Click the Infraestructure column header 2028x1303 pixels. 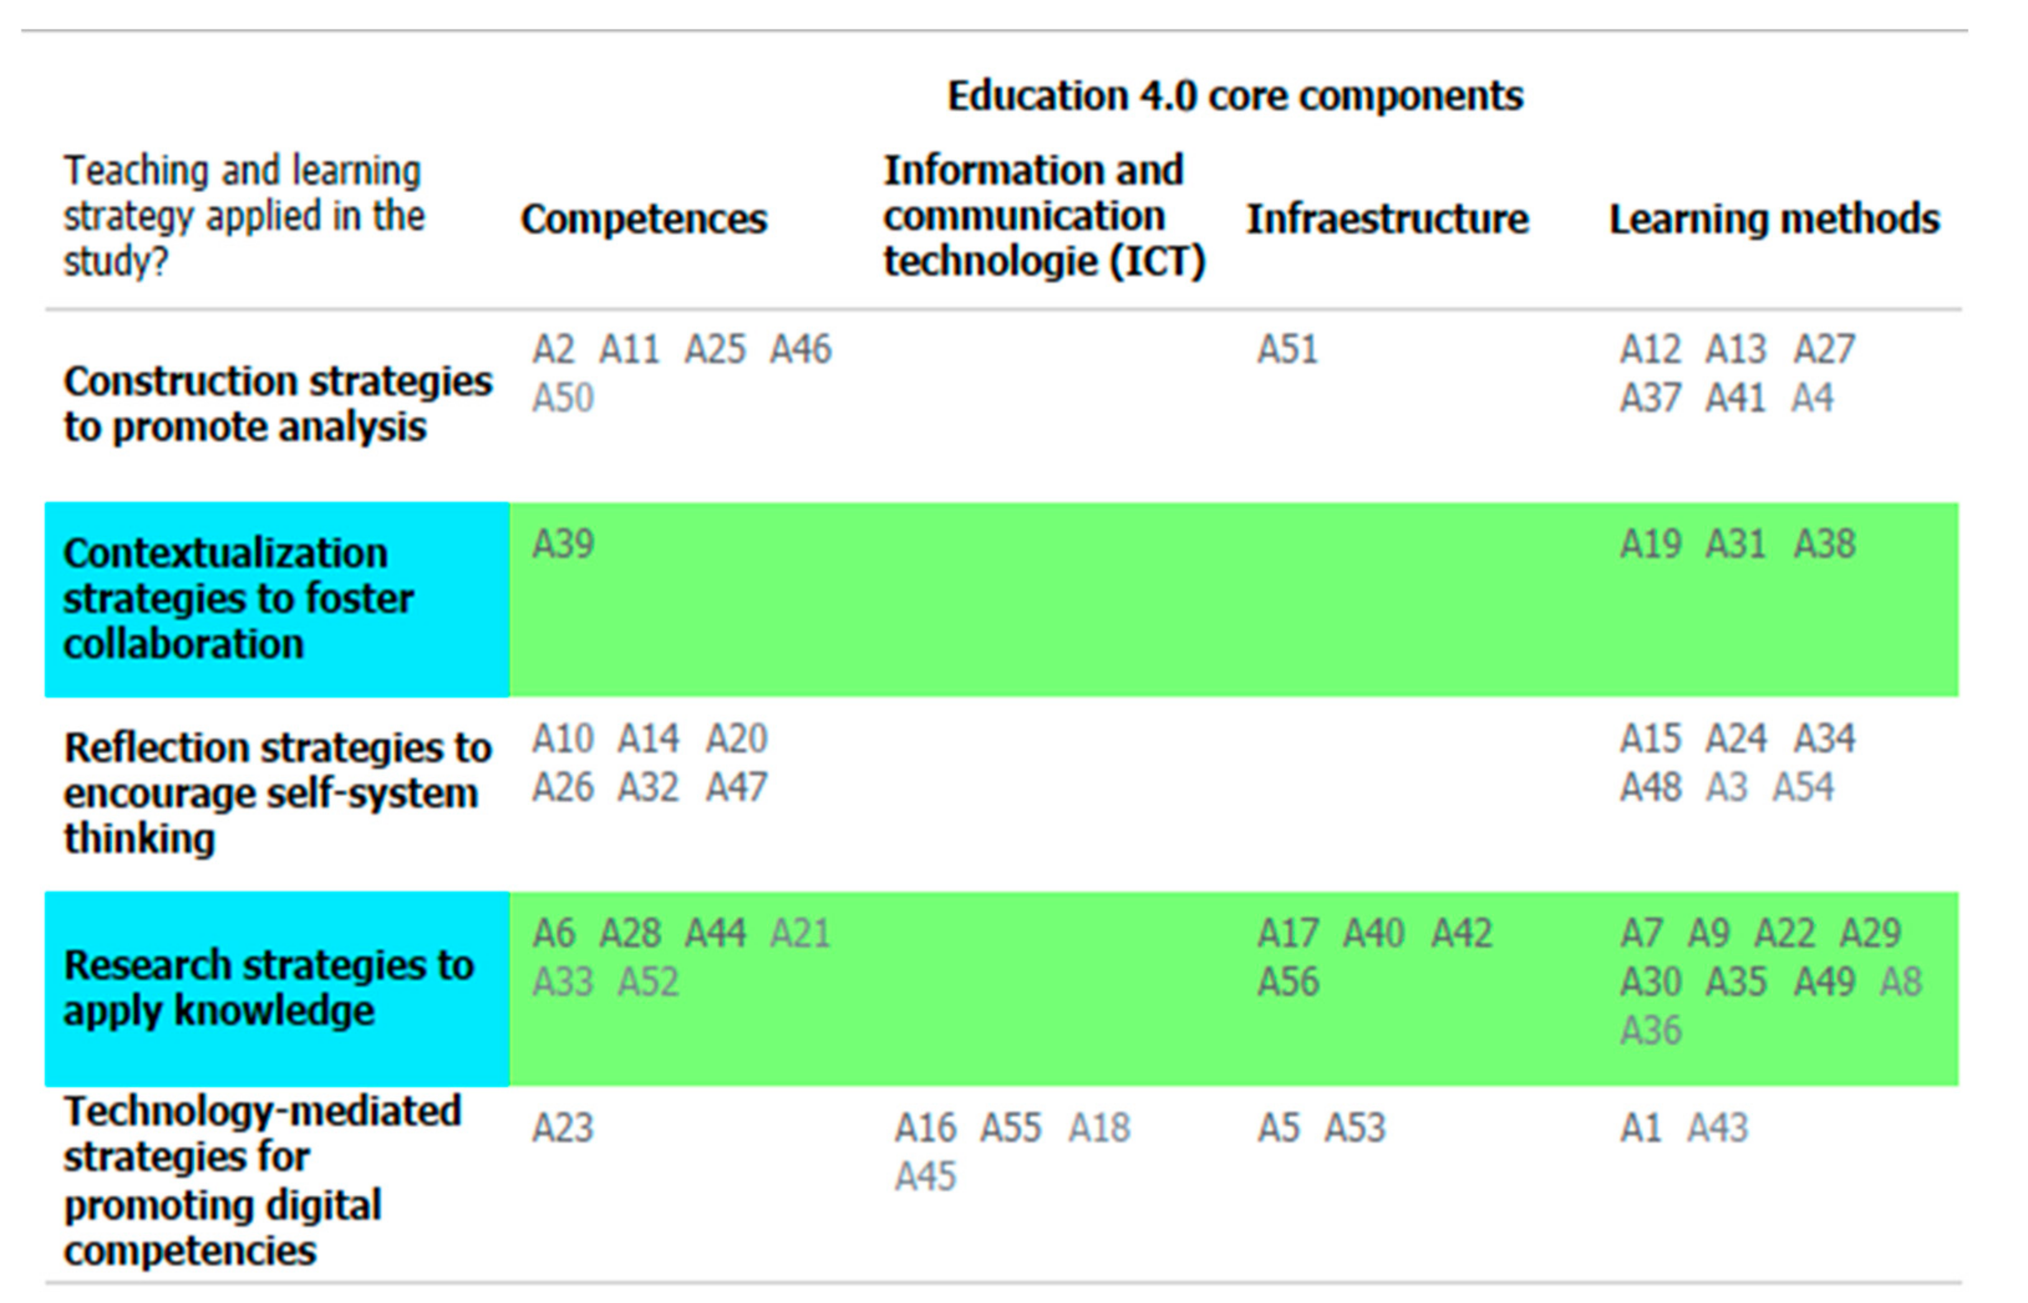click(x=1387, y=219)
